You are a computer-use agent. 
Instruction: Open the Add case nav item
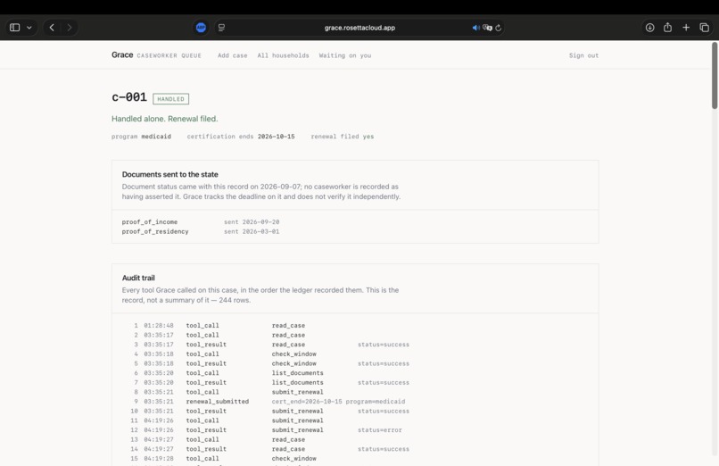pyautogui.click(x=233, y=55)
